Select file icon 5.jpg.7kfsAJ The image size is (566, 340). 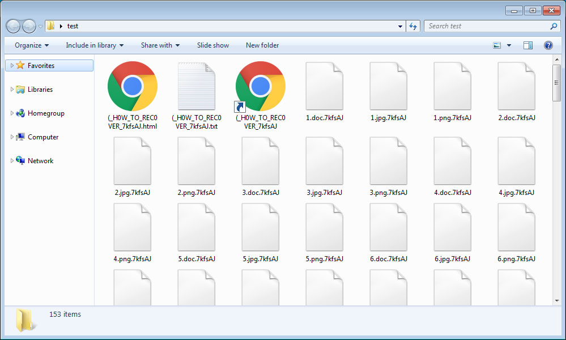point(260,227)
